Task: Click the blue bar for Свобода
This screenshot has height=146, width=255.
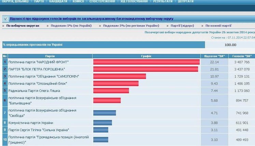Action: coord(104,113)
